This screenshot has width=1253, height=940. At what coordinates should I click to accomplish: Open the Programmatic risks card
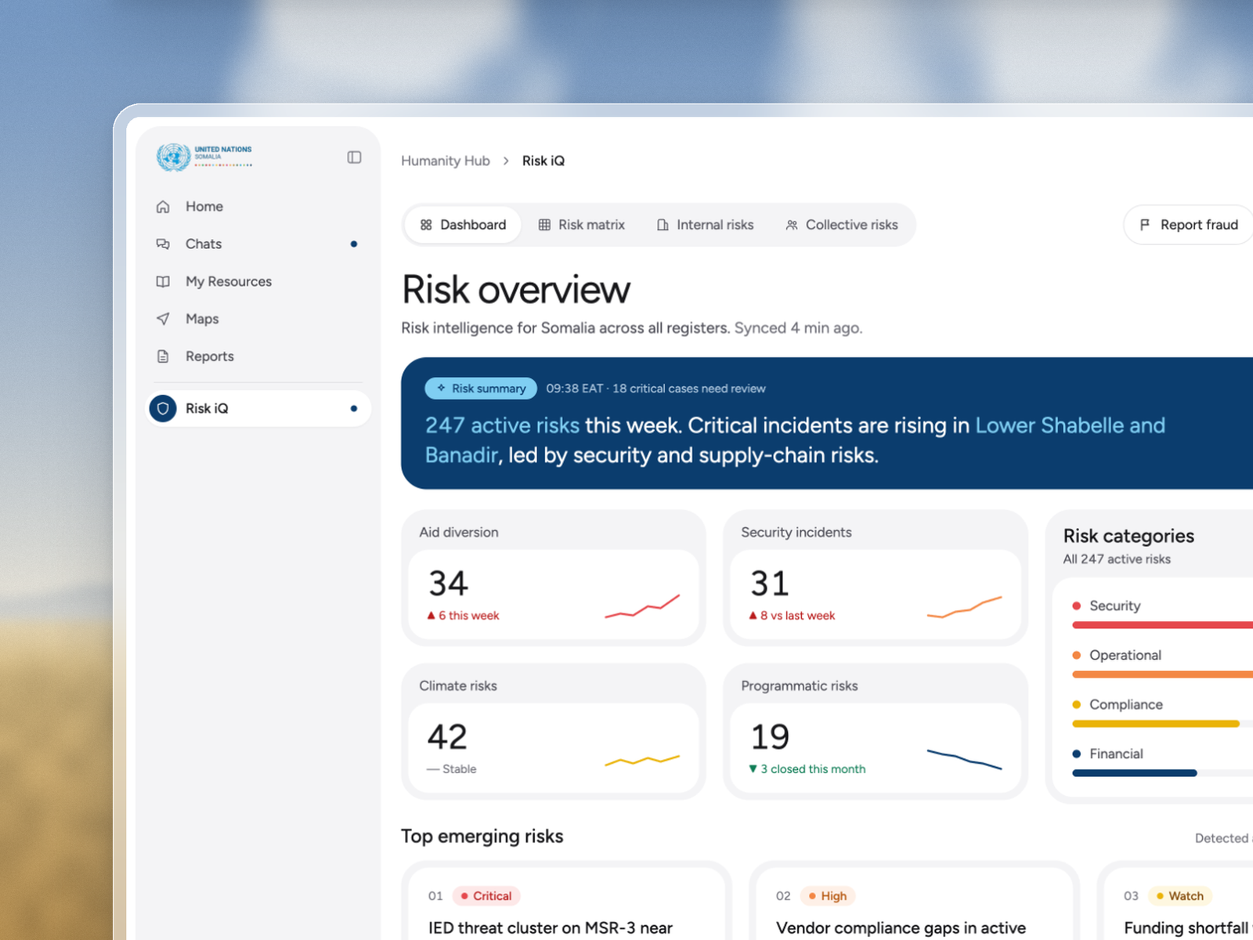(876, 732)
